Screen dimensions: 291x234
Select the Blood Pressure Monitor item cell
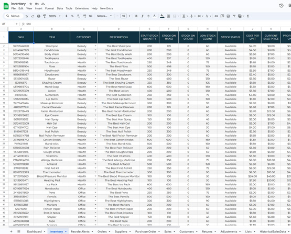(52, 176)
